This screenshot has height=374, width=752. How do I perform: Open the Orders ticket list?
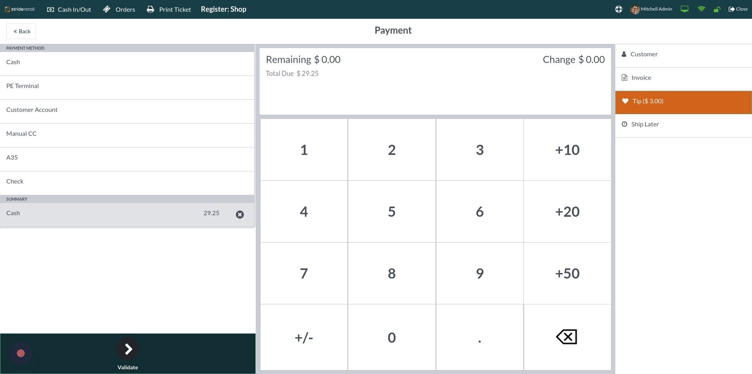coord(119,9)
